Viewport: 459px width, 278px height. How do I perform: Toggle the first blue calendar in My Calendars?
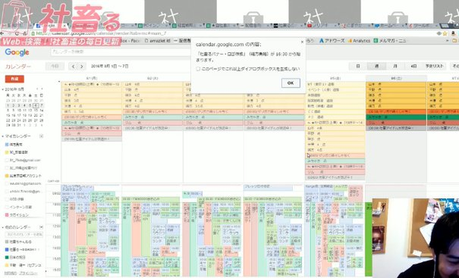[6, 144]
